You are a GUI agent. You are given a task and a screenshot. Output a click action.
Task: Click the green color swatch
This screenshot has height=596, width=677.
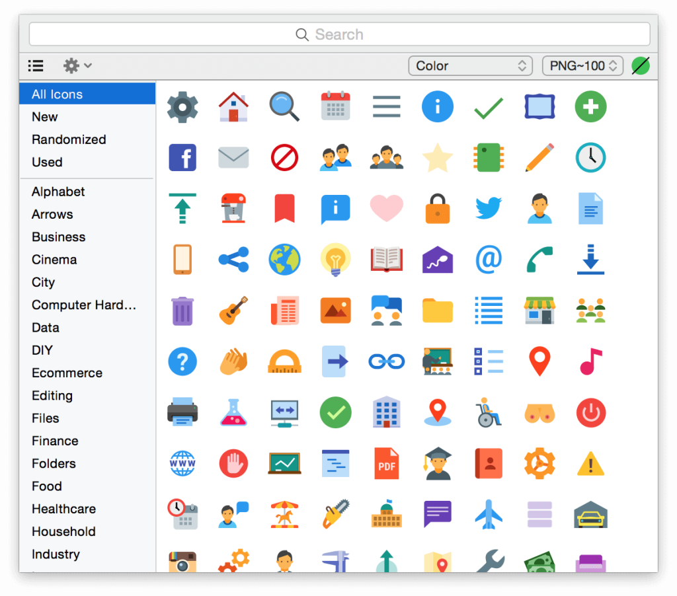(640, 65)
